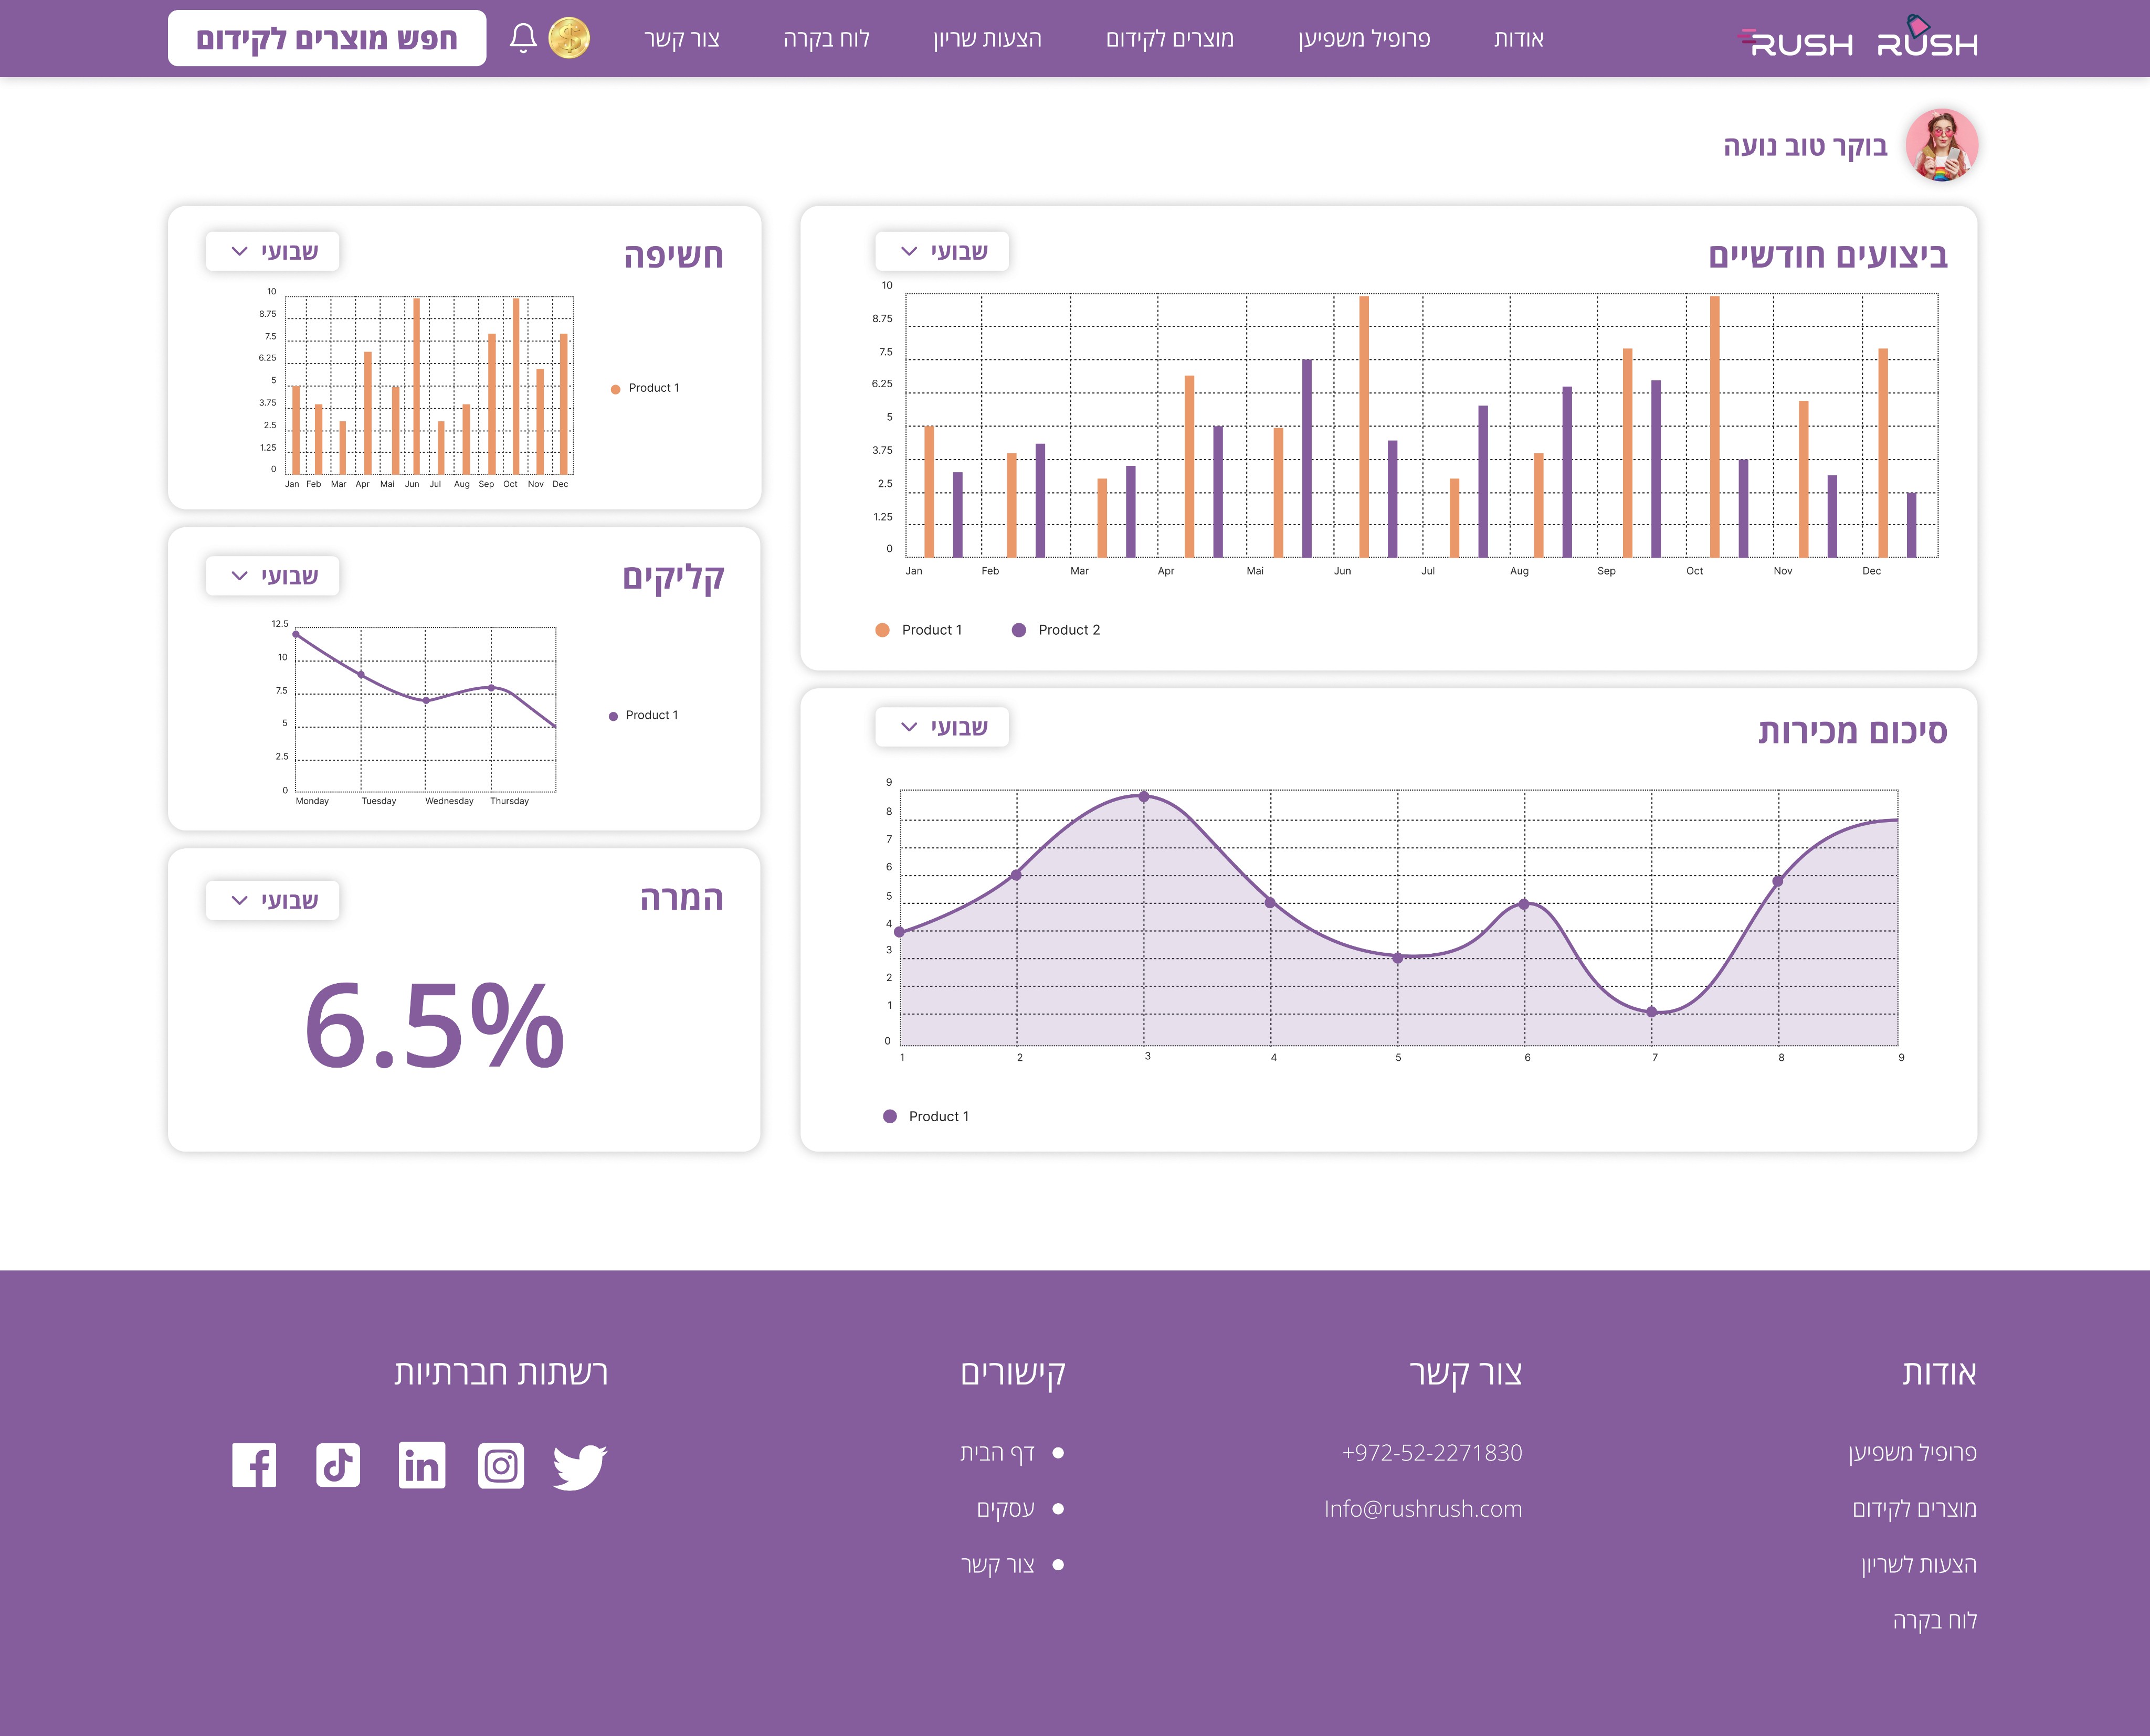Click חפש מוצרים לקידום search button

pos(327,38)
